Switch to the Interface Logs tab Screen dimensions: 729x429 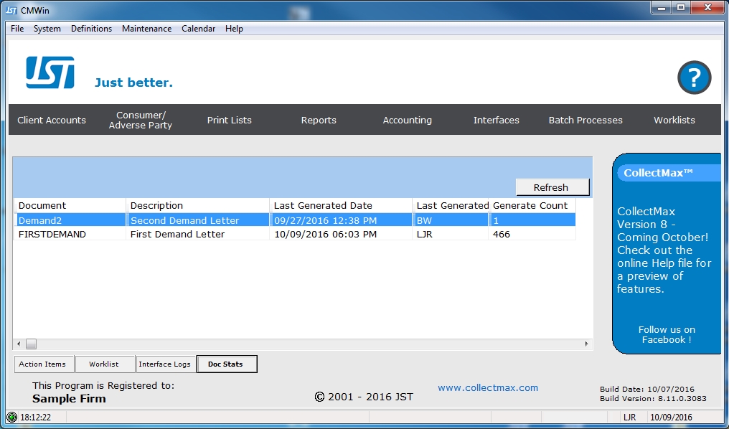point(164,364)
